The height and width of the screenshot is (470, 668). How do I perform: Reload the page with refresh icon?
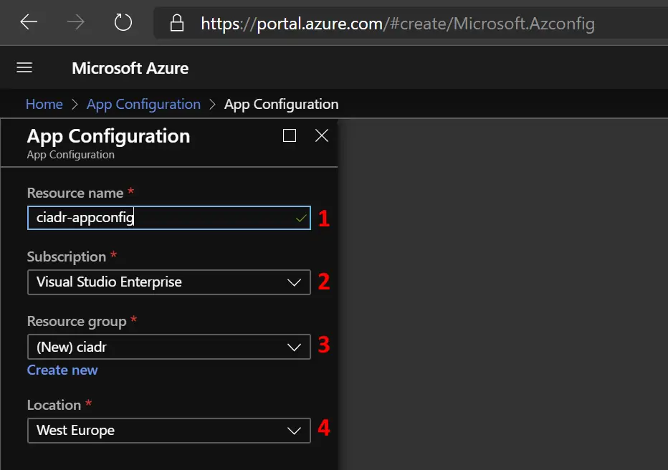pos(123,22)
